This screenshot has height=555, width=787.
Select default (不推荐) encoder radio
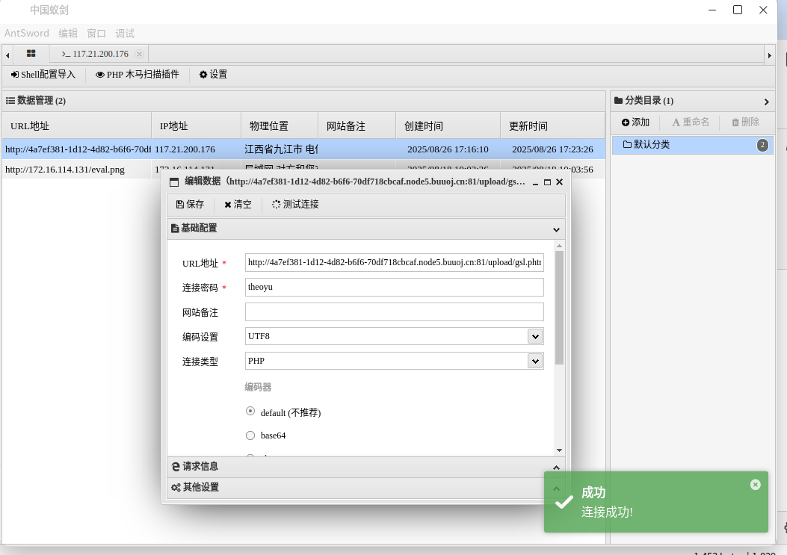(250, 411)
